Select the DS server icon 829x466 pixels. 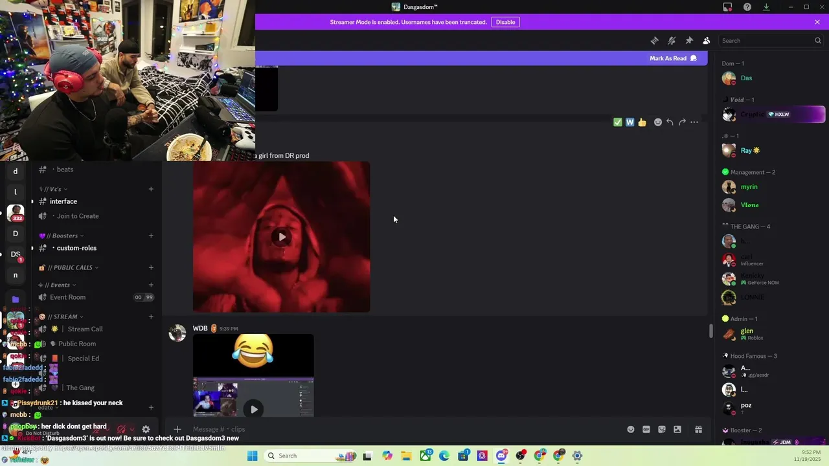click(16, 254)
